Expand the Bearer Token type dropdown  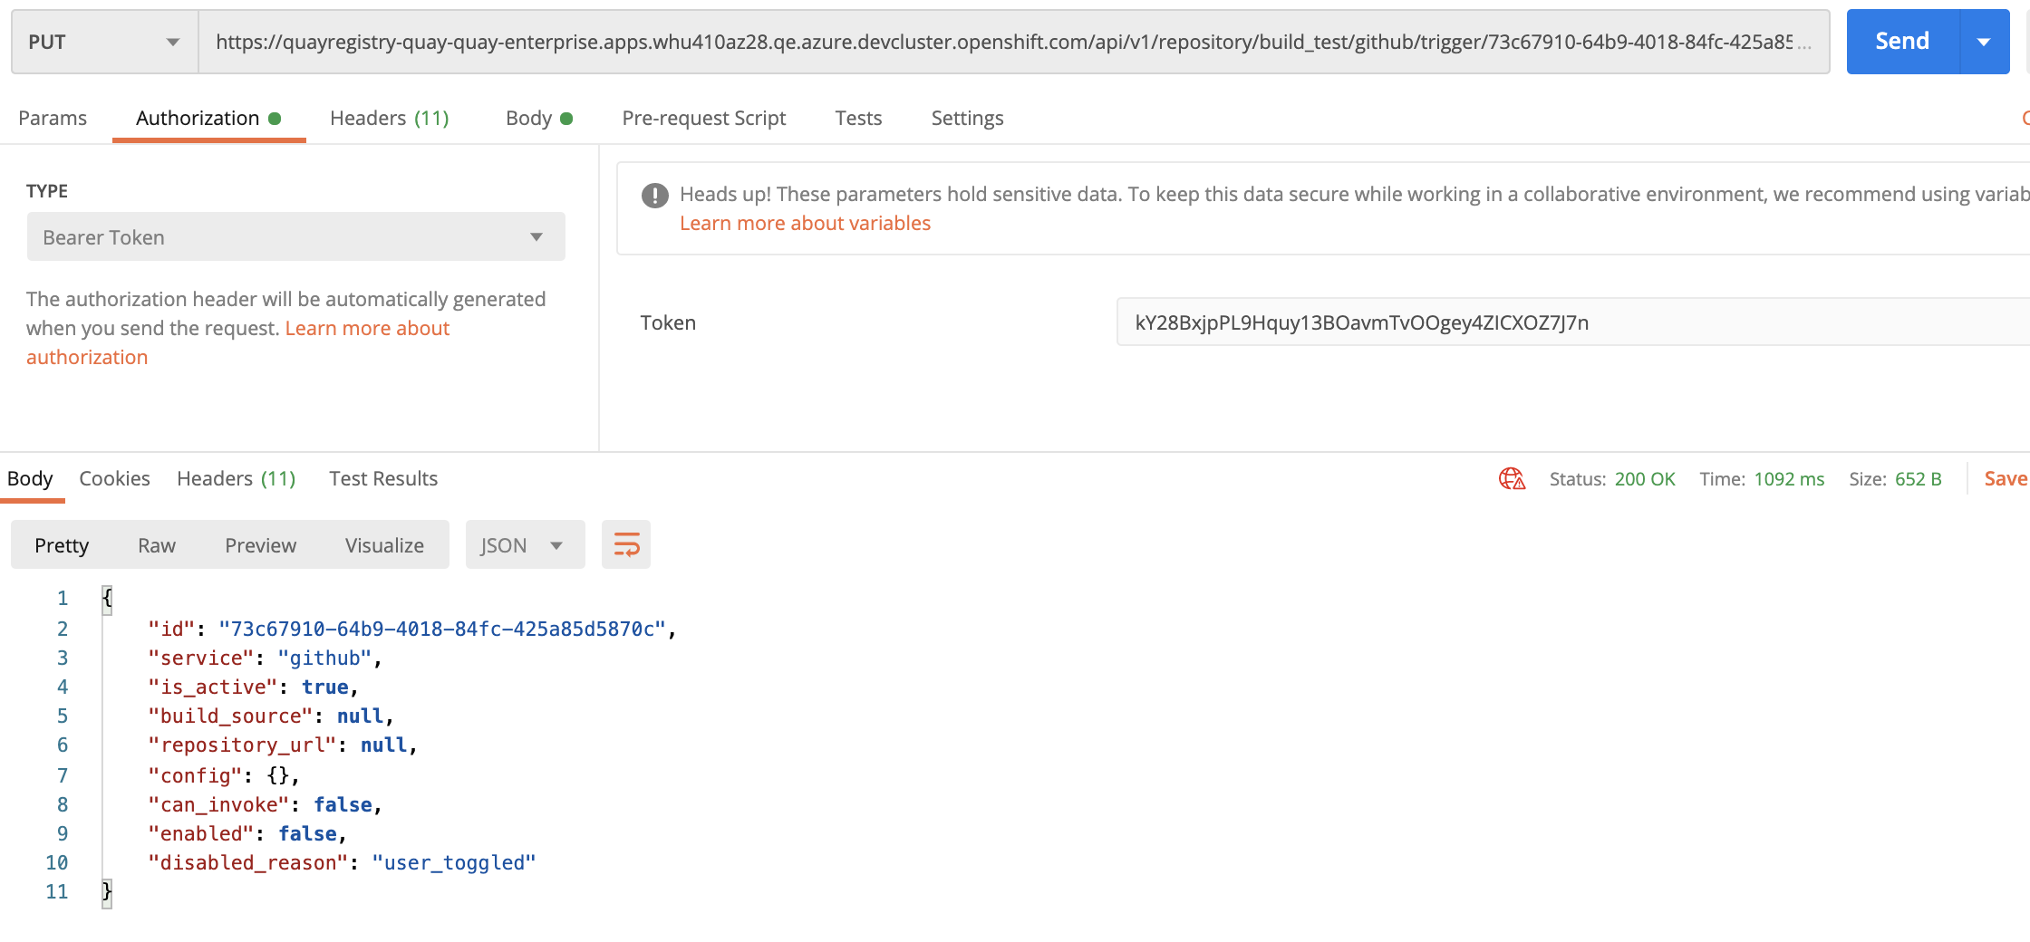pyautogui.click(x=295, y=237)
